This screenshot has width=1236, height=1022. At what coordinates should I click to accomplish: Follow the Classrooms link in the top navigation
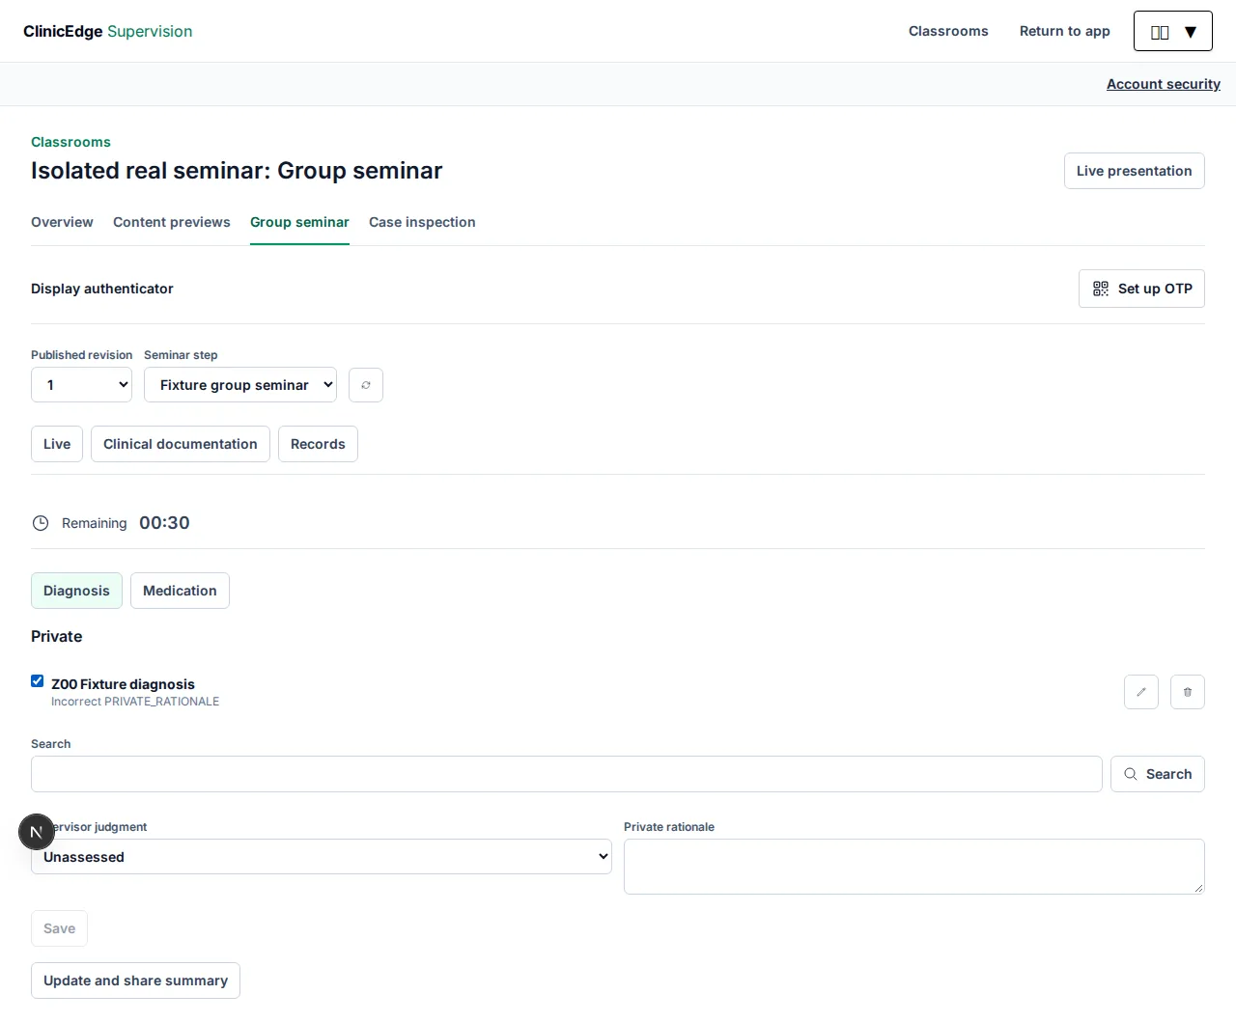(x=948, y=31)
